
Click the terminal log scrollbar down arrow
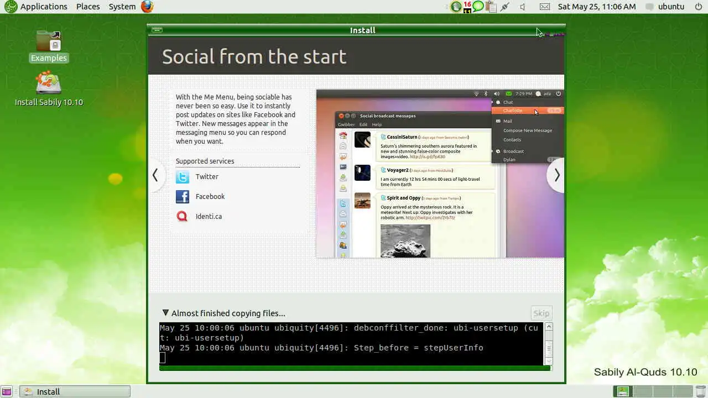(549, 361)
